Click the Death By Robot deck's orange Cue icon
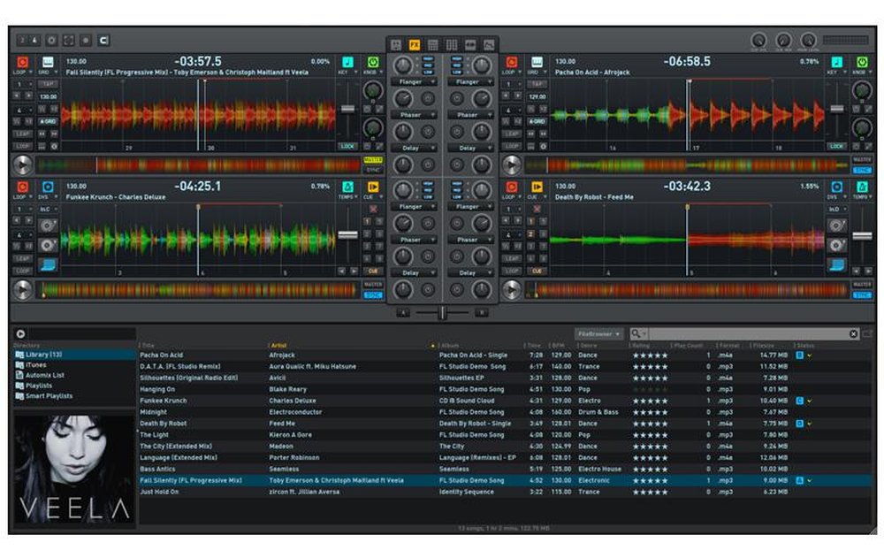Screen dimensions: 884x558 (537, 187)
